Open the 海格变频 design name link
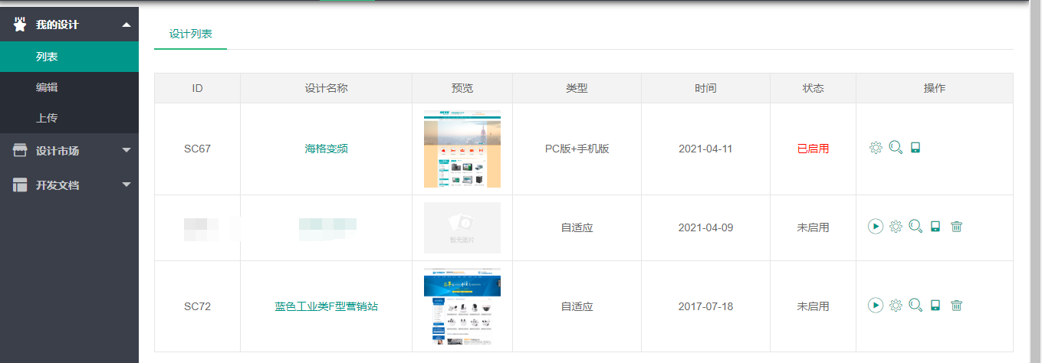This screenshot has width=1042, height=363. pyautogui.click(x=326, y=149)
